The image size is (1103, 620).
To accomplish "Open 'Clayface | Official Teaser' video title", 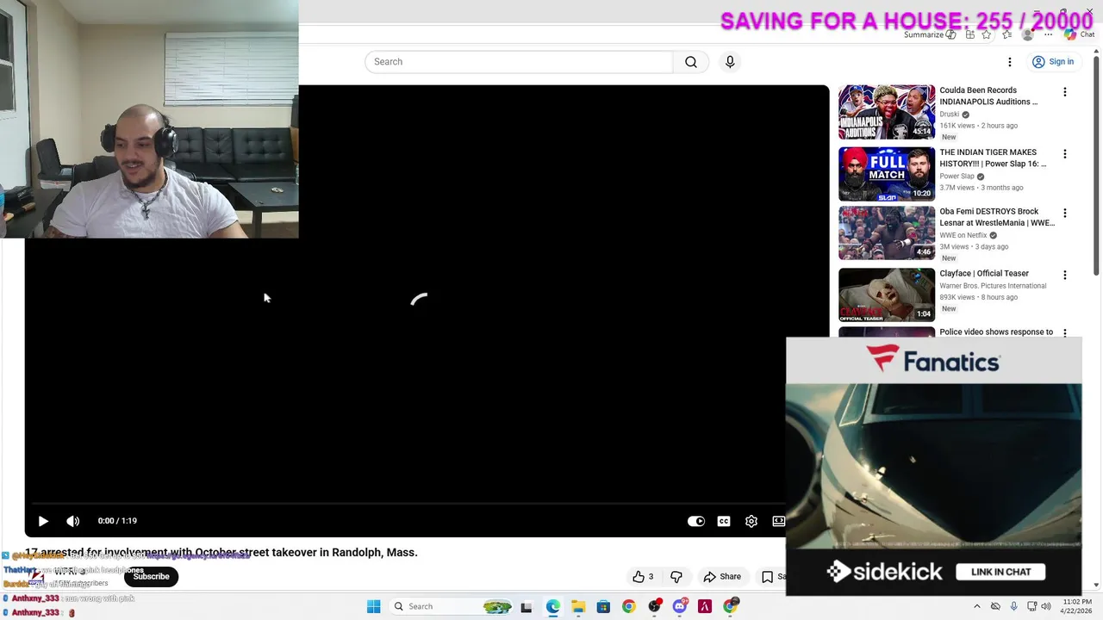I will tap(984, 274).
